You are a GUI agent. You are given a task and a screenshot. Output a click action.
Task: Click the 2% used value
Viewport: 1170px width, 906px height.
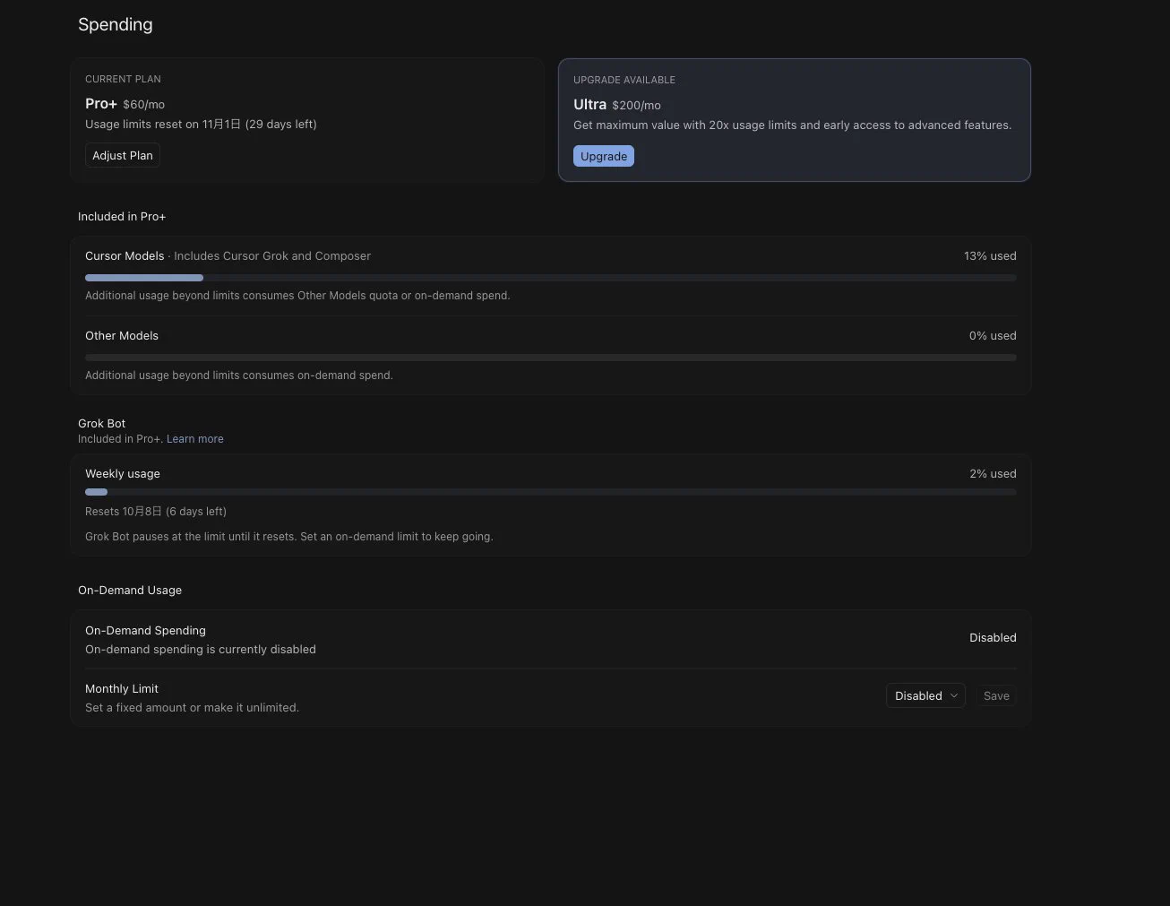click(993, 474)
